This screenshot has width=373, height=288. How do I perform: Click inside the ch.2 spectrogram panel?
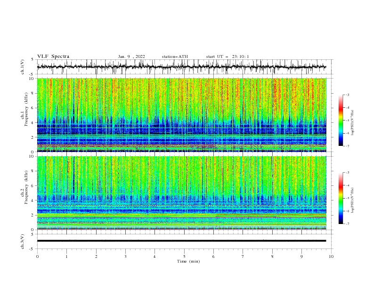181,193
